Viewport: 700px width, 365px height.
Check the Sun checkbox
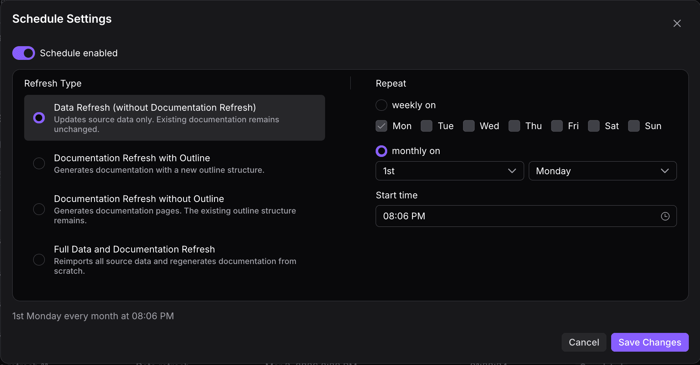[x=634, y=126]
